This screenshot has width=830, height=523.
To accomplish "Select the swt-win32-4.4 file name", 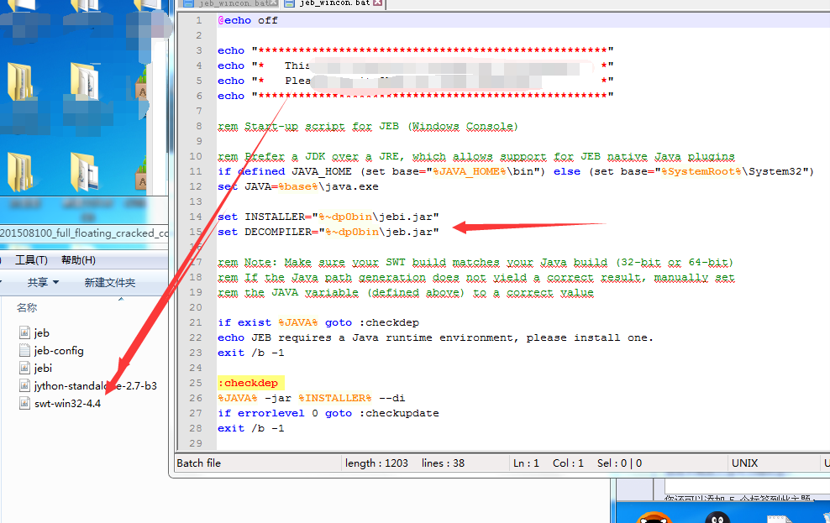I will pos(67,404).
